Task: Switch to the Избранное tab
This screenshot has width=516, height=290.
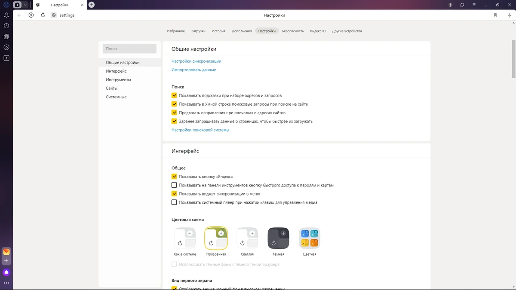Action: pyautogui.click(x=176, y=31)
